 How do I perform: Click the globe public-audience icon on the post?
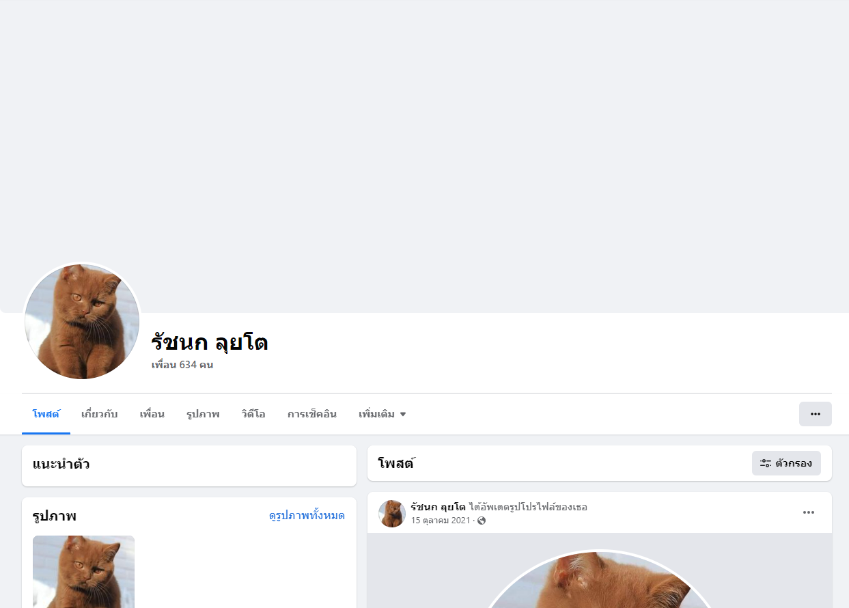point(482,521)
